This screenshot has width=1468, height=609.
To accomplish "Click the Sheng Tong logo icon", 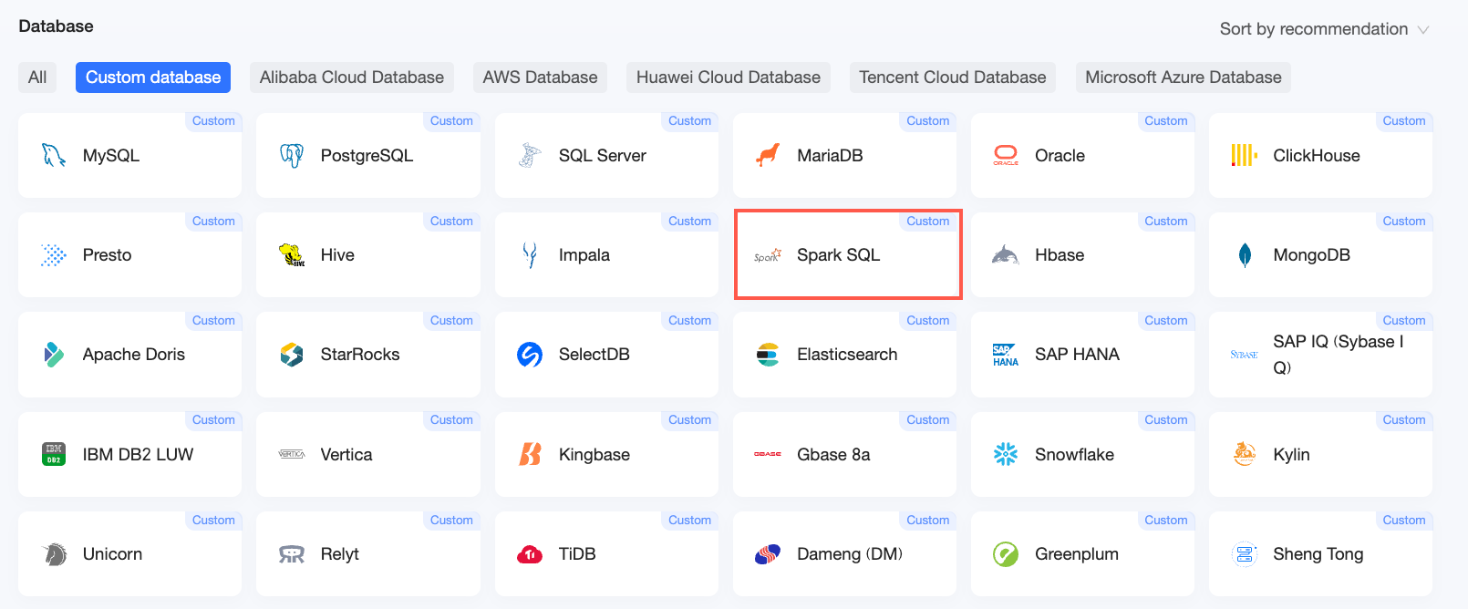I will click(x=1244, y=554).
